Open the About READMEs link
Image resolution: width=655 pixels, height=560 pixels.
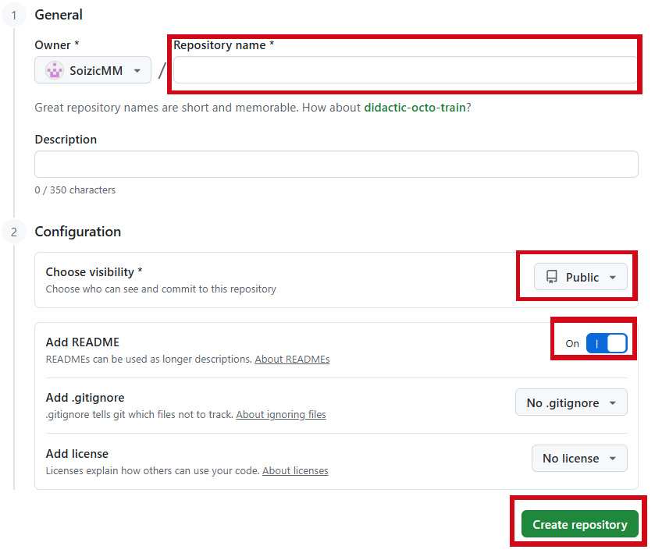pyautogui.click(x=292, y=360)
